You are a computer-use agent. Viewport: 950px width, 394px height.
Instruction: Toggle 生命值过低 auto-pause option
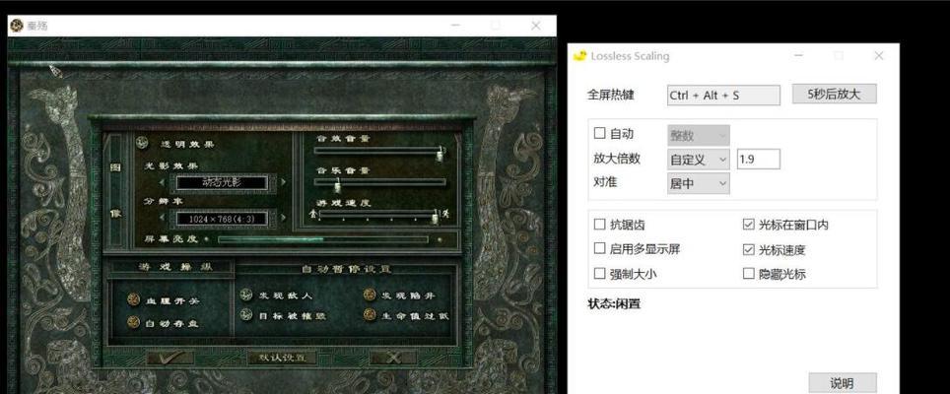pos(370,315)
